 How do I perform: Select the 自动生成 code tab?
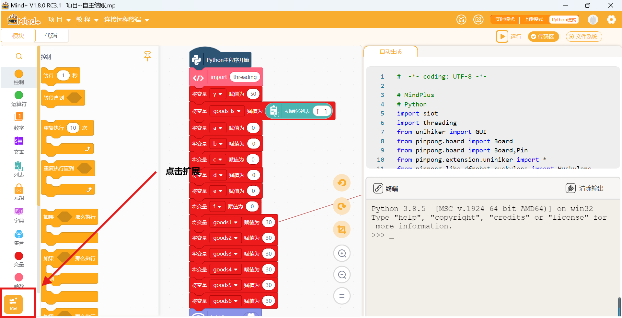point(391,51)
